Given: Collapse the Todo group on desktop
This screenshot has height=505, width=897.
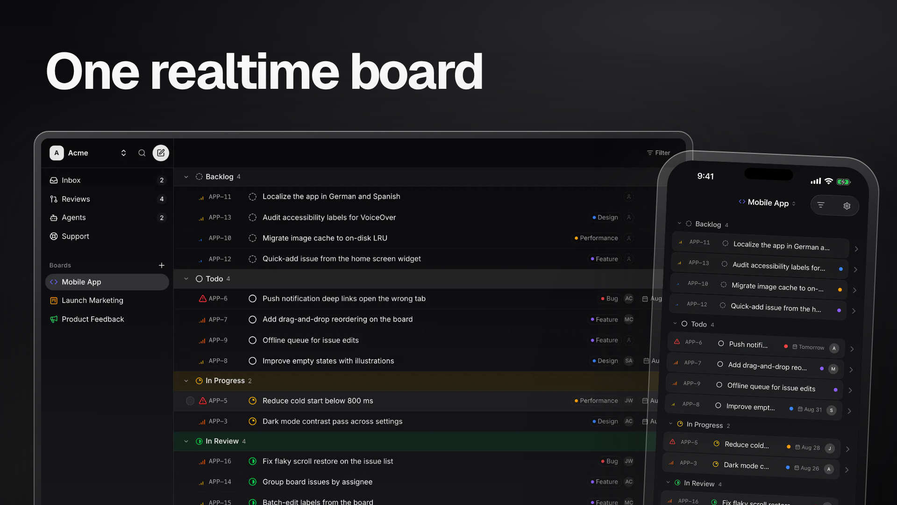Looking at the screenshot, I should [x=186, y=279].
